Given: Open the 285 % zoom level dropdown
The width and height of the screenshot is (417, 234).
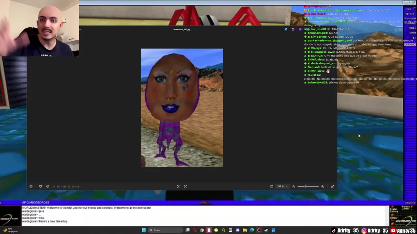Looking at the screenshot, I should click(x=282, y=187).
